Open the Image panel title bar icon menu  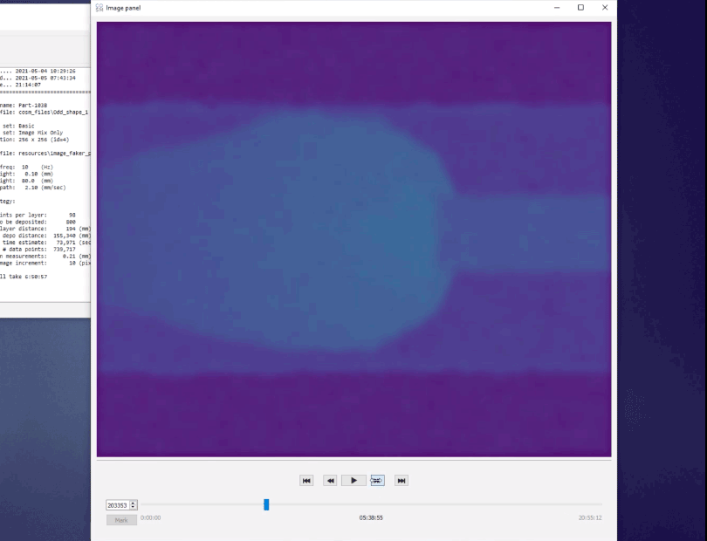(98, 8)
